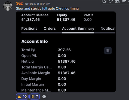
Task: Click the 'Yesterday at 11:54 AM' timestamp
Action: (x=37, y=4)
